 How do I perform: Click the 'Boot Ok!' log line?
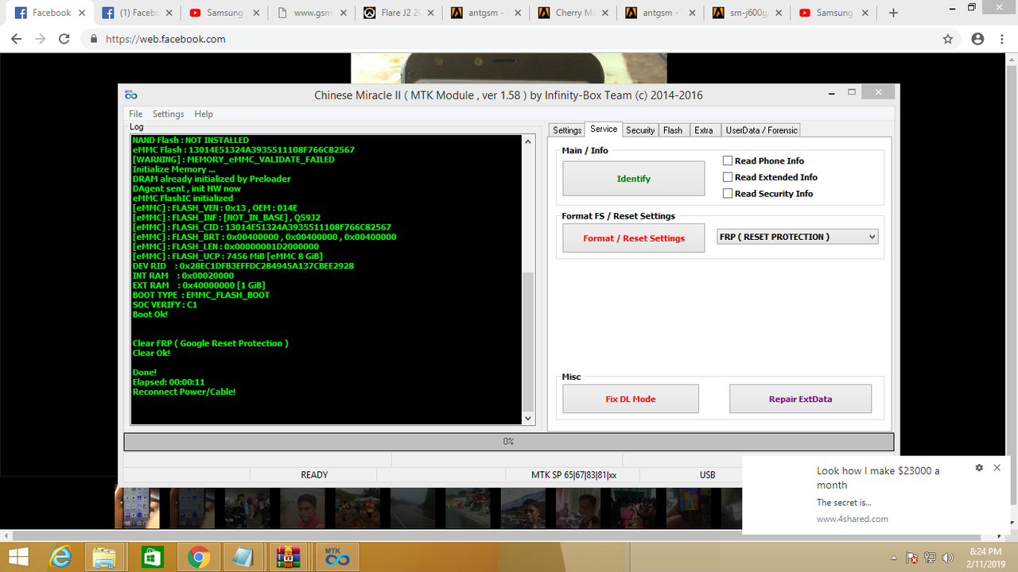coord(150,315)
